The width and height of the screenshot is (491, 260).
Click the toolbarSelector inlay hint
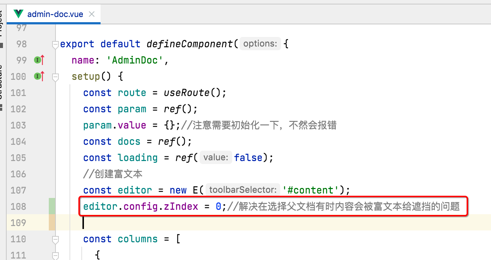pos(243,189)
